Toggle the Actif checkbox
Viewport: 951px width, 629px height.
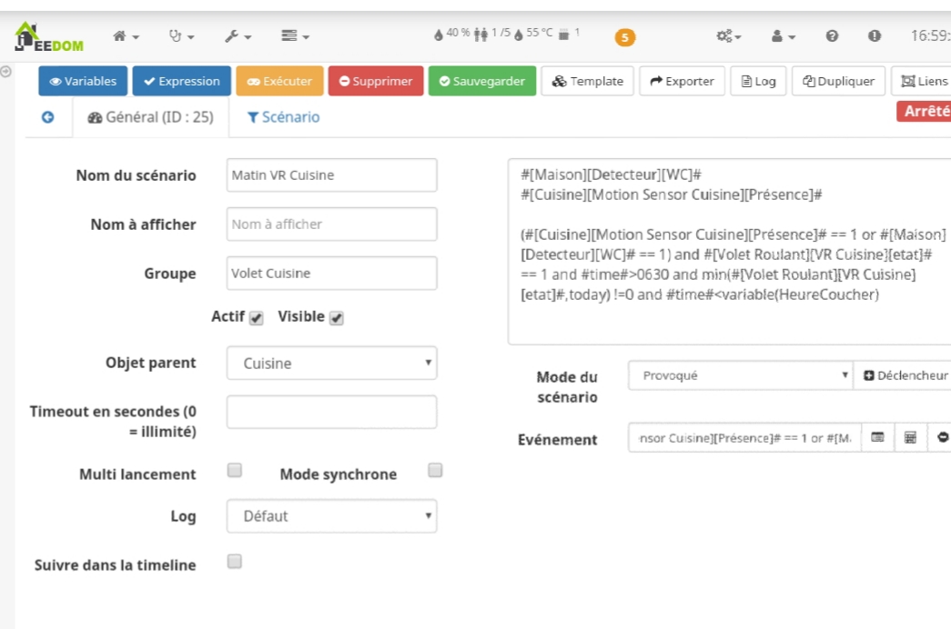[257, 318]
